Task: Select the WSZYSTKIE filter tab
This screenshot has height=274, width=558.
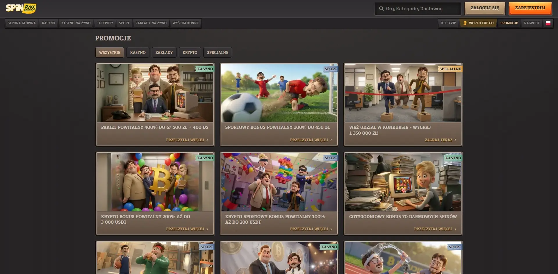Action: 110,52
